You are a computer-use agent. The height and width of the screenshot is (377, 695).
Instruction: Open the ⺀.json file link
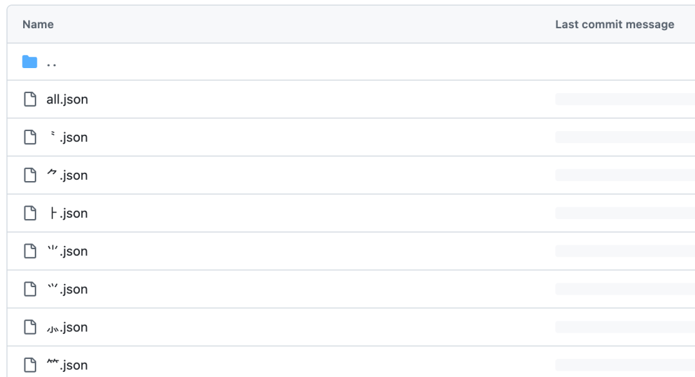coord(67,137)
